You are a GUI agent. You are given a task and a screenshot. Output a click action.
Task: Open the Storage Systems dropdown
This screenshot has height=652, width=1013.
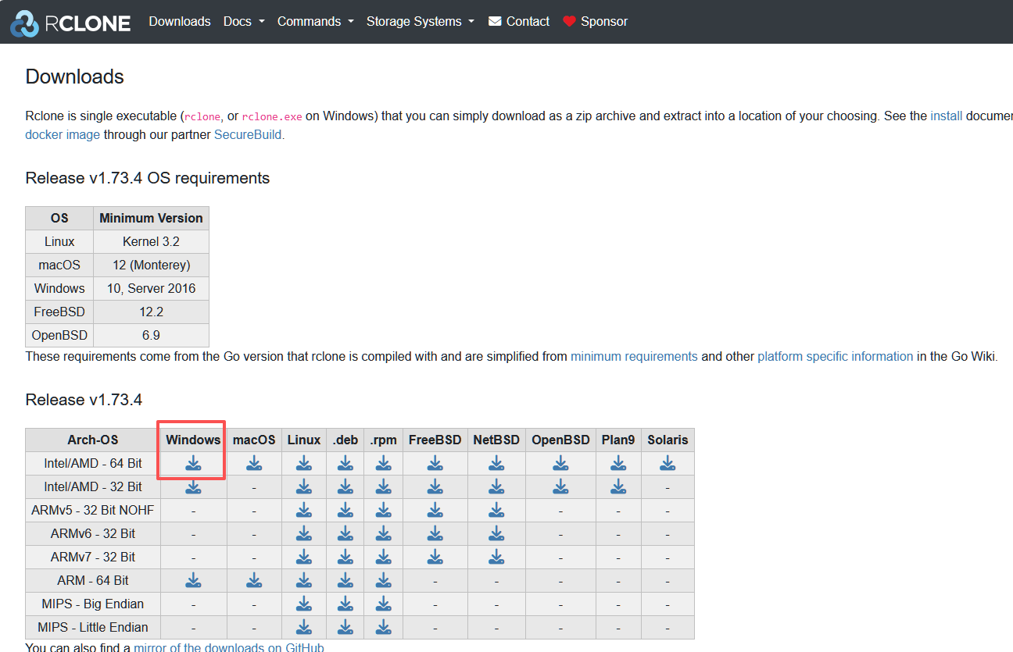(421, 22)
